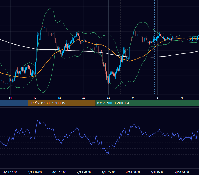This screenshot has height=175, width=199.
Task: Click the 4/13 16:00 date label
Action: point(35,172)
